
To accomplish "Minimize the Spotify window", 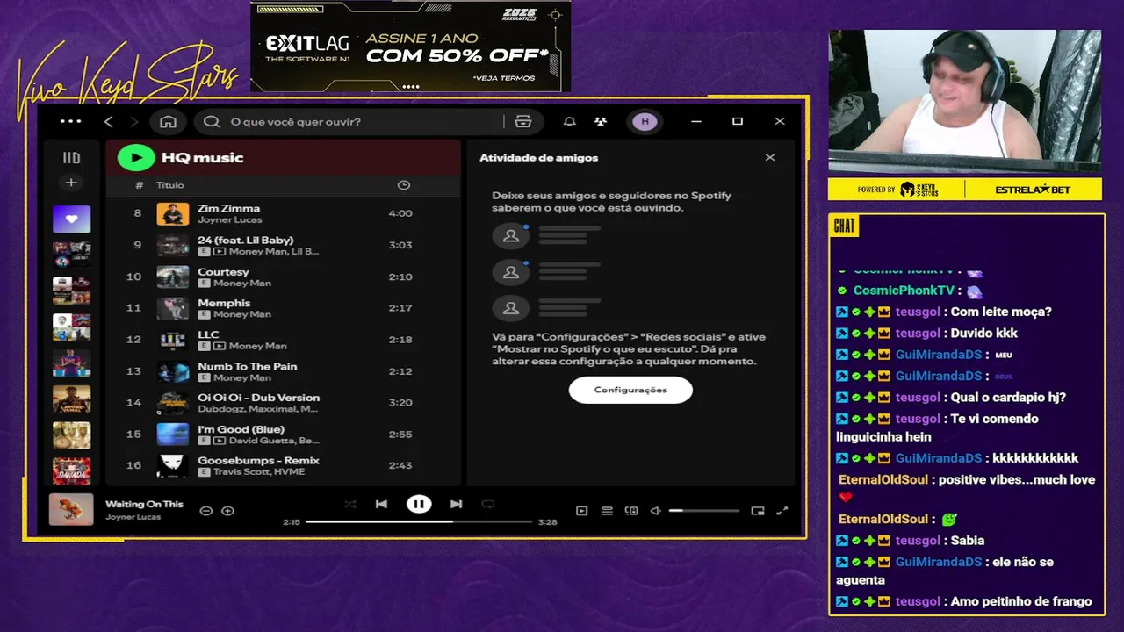I will [696, 121].
